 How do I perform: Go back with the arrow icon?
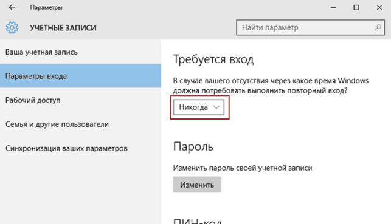coord(12,7)
